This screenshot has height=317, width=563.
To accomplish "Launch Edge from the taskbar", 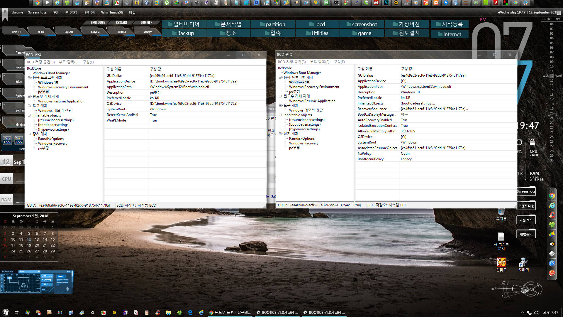I will 190,313.
